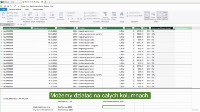The height and width of the screenshot is (112, 200).
Task: Open DataZamówienia column filter dropdown
Action: tap(56, 28)
